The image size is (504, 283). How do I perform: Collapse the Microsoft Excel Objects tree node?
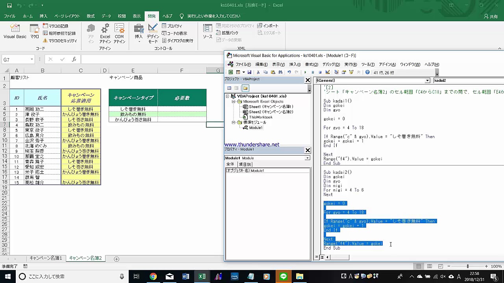click(233, 101)
